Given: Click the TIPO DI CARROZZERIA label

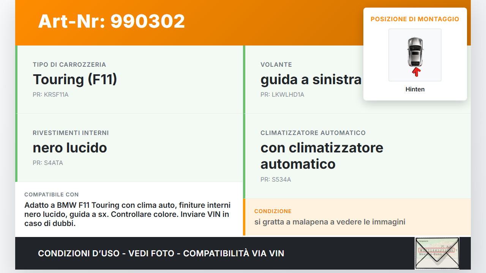Looking at the screenshot, I should pos(69,64).
